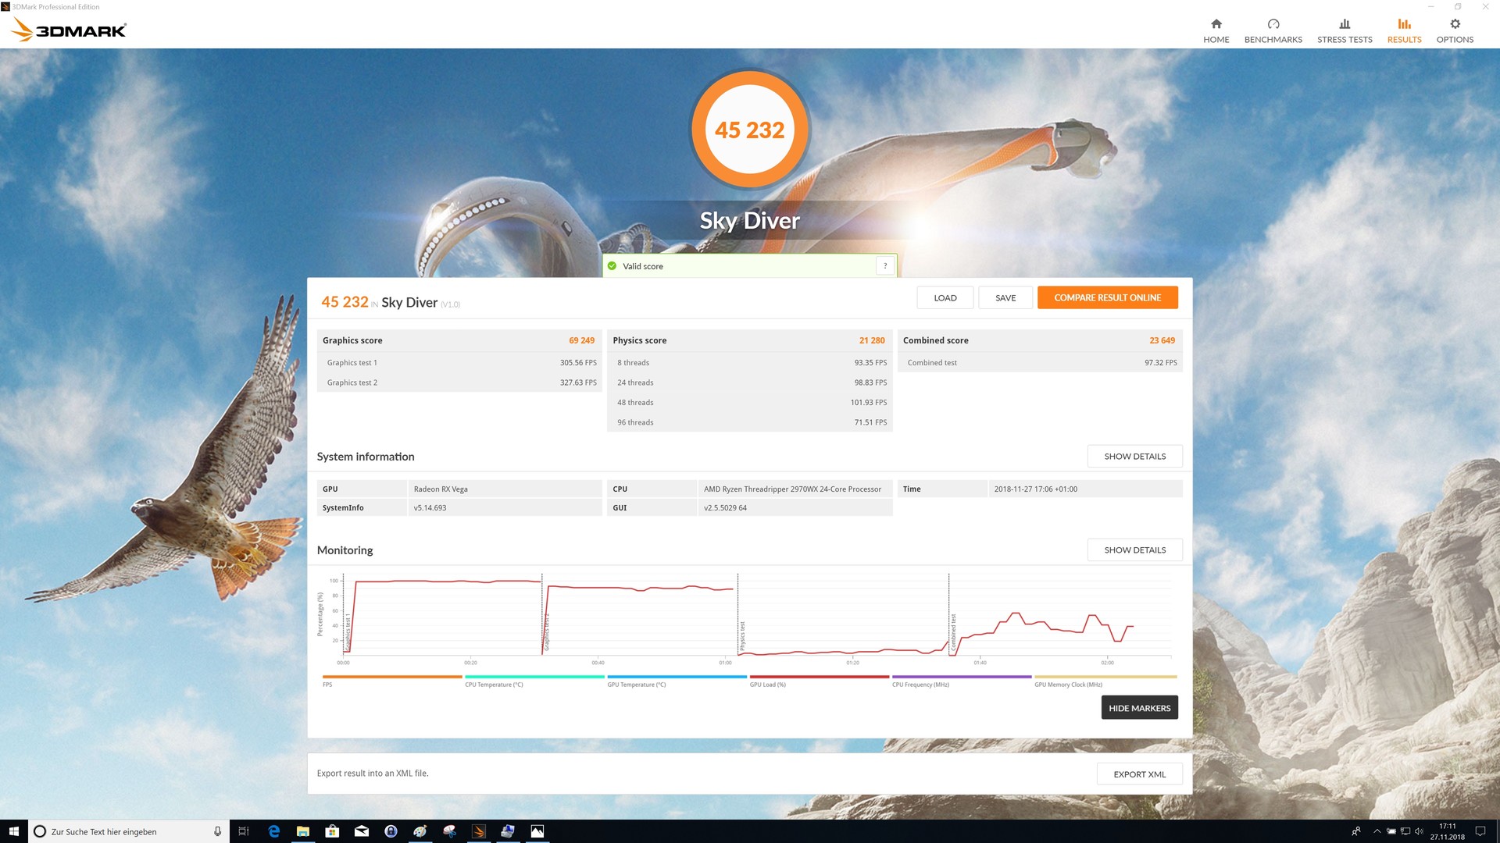This screenshot has width=1500, height=843.
Task: Click the Cortana search box
Action: click(x=129, y=831)
